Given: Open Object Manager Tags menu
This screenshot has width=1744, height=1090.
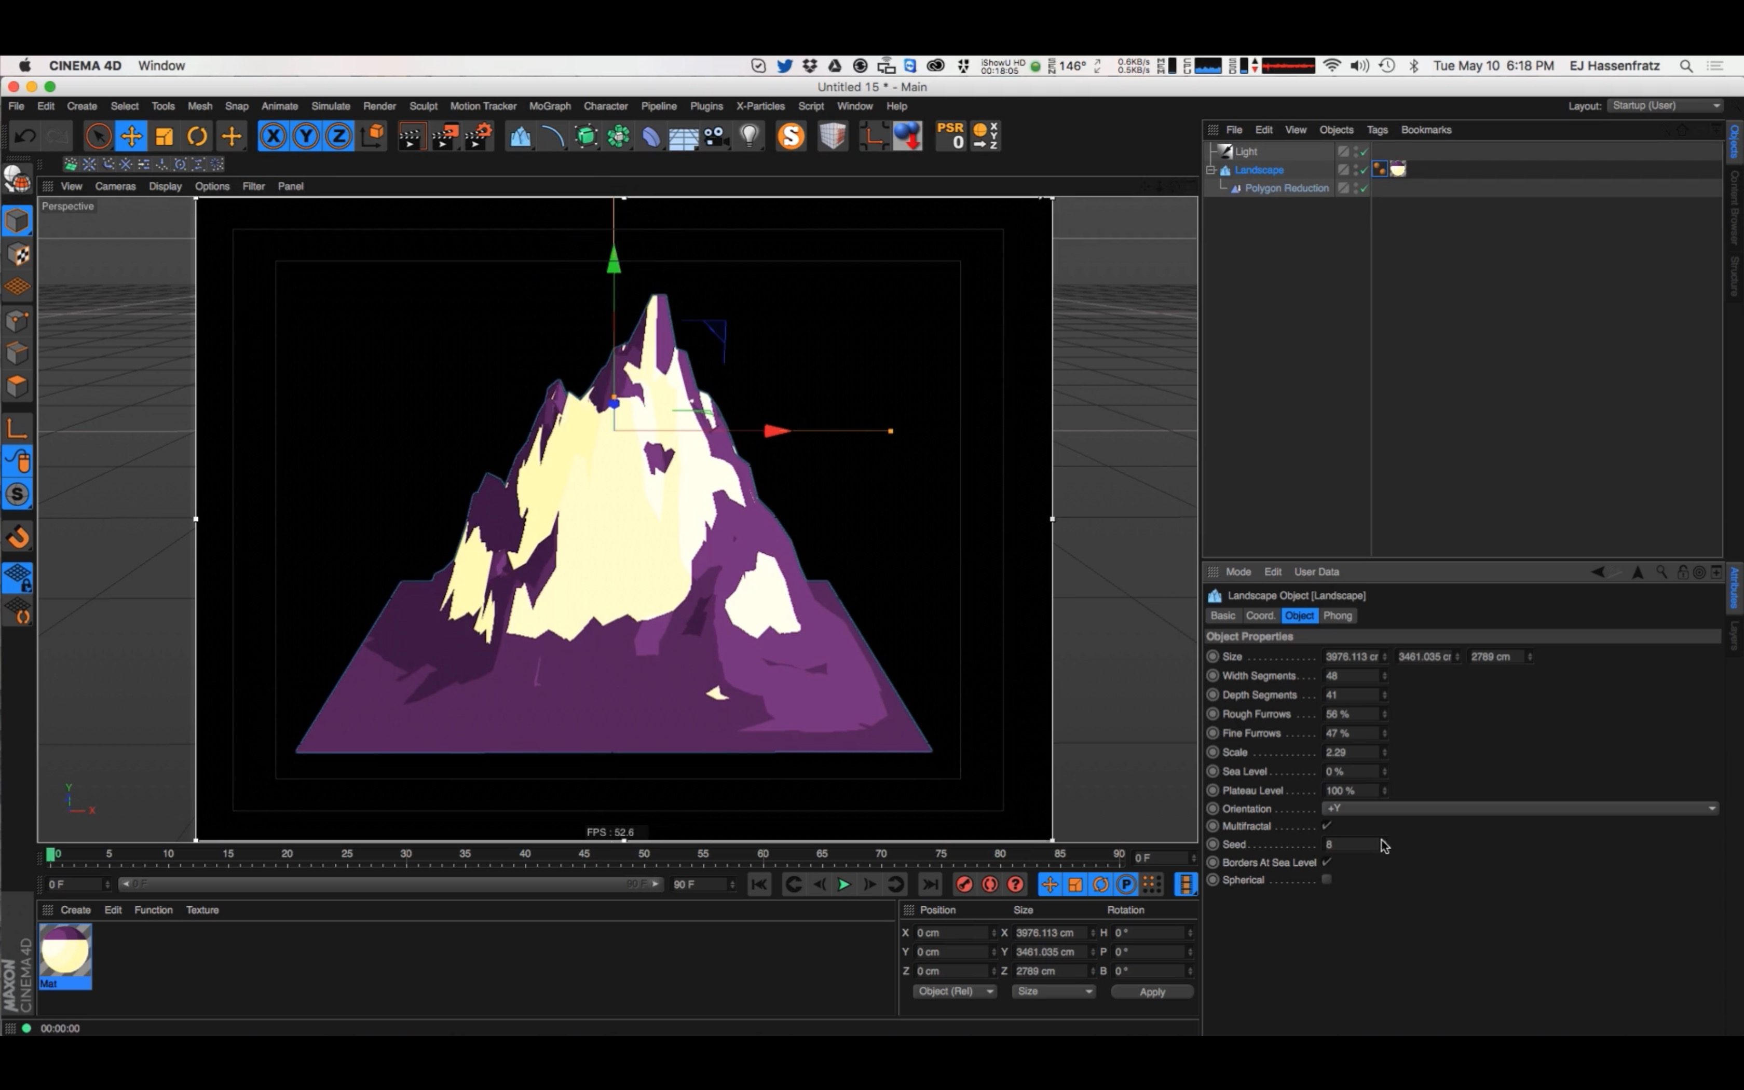Looking at the screenshot, I should 1377,130.
